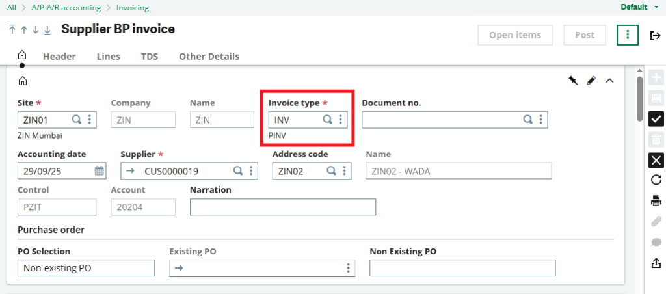
Task: Click the floppy disk Save icon
Action: (x=656, y=98)
